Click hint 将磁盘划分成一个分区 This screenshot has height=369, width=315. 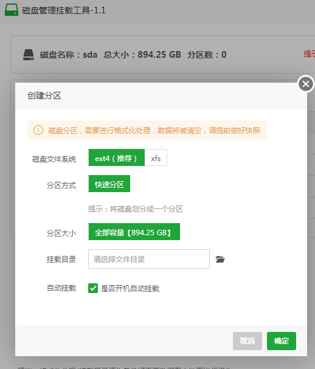coord(136,209)
